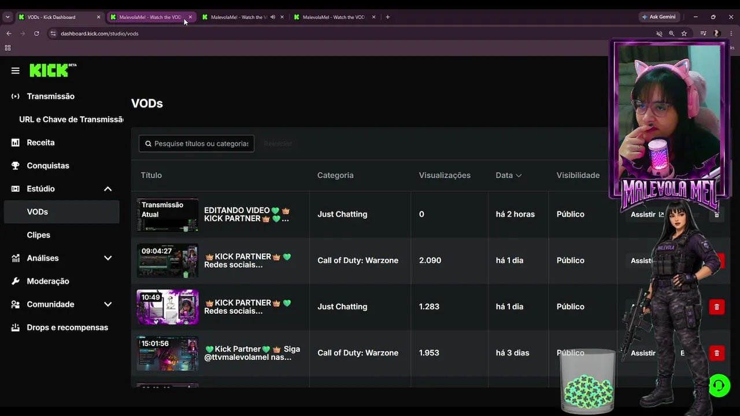This screenshot has width=740, height=416.
Task: Open the apps grid in bookmarks bar
Action: (x=8, y=48)
